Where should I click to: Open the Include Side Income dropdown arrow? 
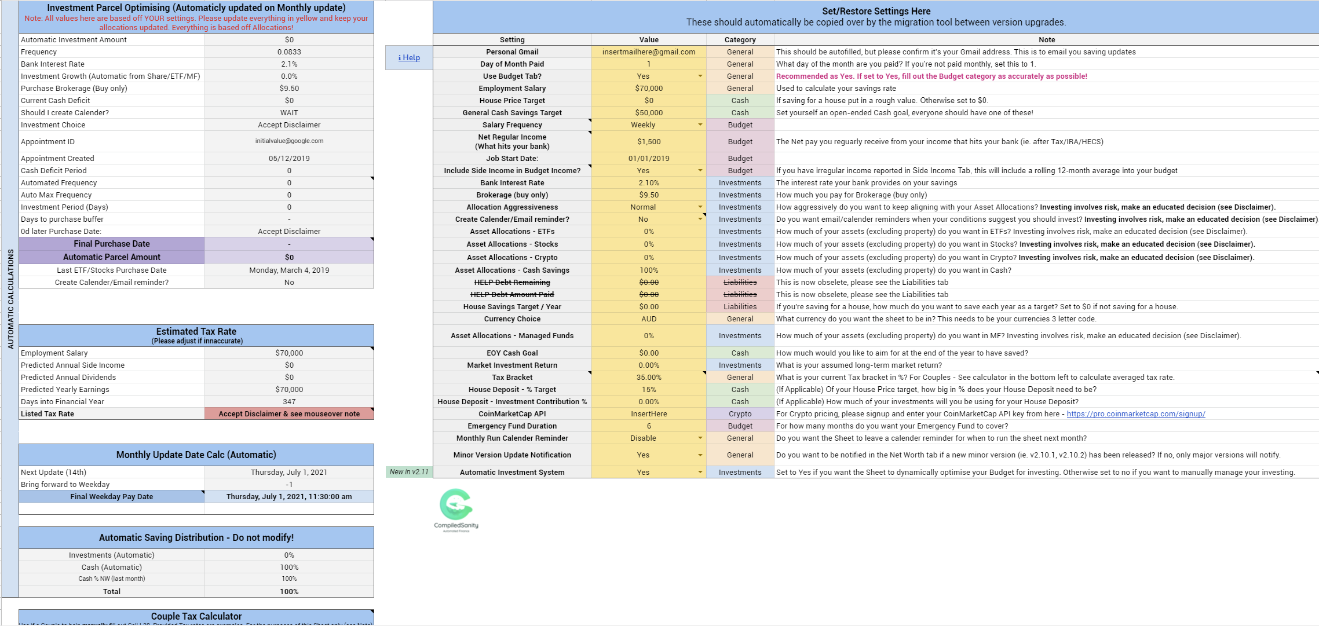click(700, 170)
